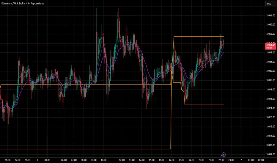Click the 3,012.00 price axis label

271,136
